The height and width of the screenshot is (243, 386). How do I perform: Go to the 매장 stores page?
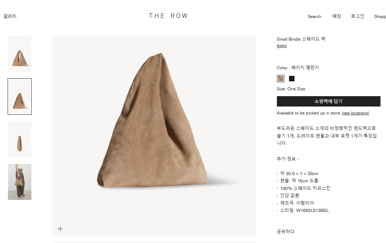(337, 16)
